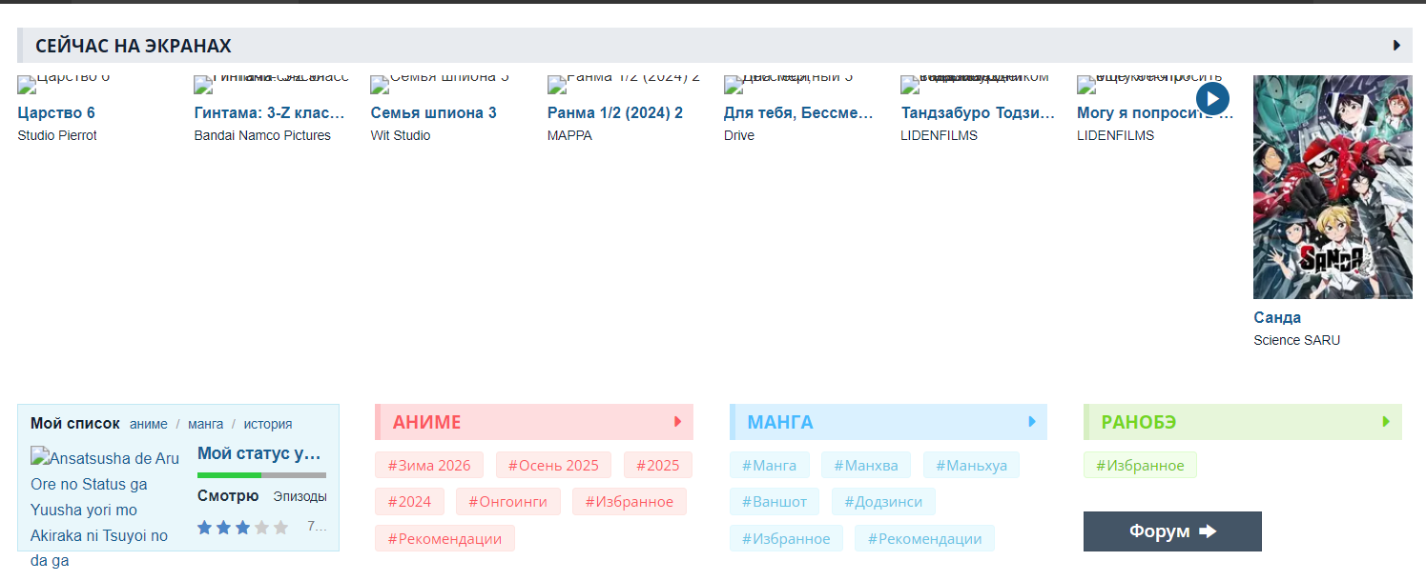Select the #Манхва manga tag
Image resolution: width=1426 pixels, height=581 pixels.
[x=865, y=466]
